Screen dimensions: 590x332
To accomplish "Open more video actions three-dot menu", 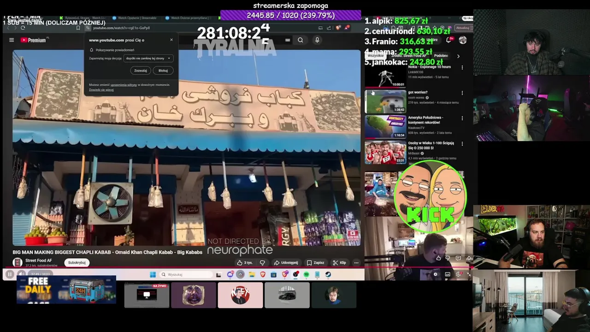I will [356, 263].
